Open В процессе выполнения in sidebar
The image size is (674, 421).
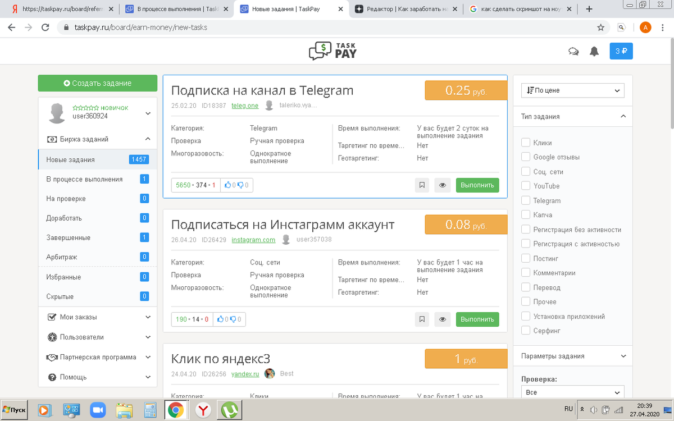click(x=98, y=179)
